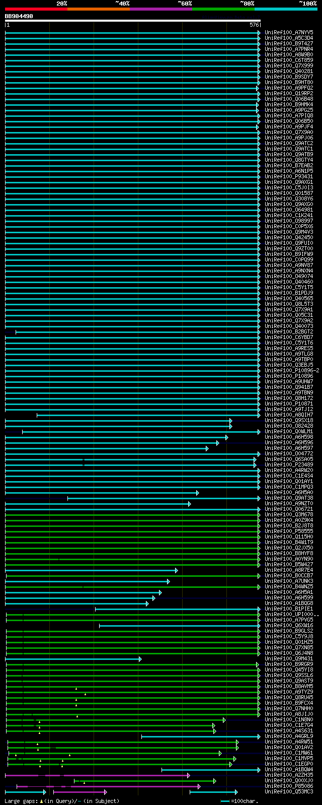This screenshot has width=322, height=805.
Task: Select hit label UniRef100_O82428
Action: 289,426
